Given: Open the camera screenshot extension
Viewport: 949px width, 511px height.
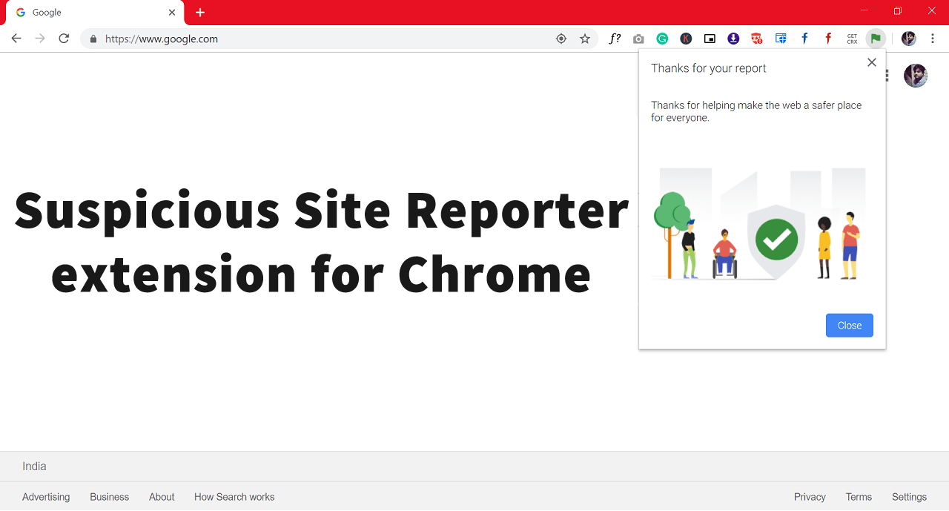Looking at the screenshot, I should 638,39.
